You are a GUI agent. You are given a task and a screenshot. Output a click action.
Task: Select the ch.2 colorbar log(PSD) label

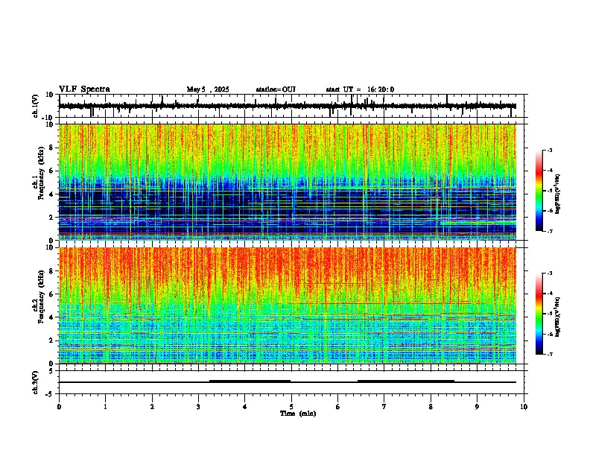pos(557,317)
